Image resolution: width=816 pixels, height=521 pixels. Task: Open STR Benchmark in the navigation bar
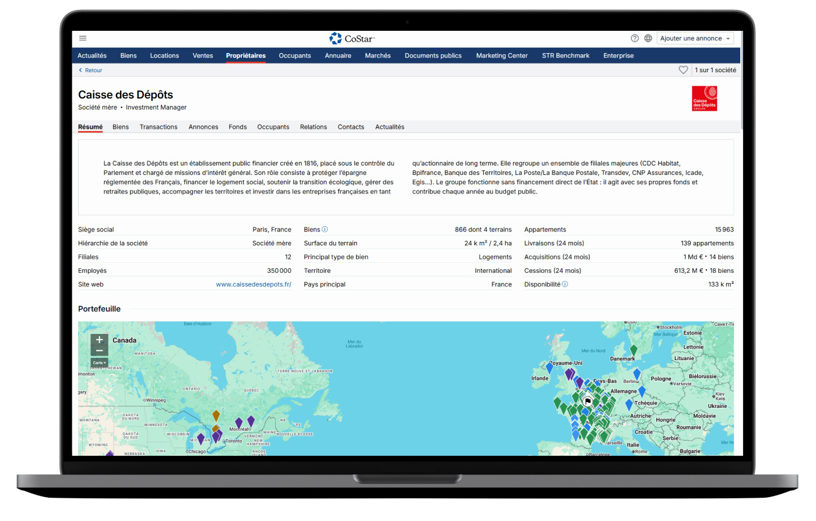(x=565, y=56)
